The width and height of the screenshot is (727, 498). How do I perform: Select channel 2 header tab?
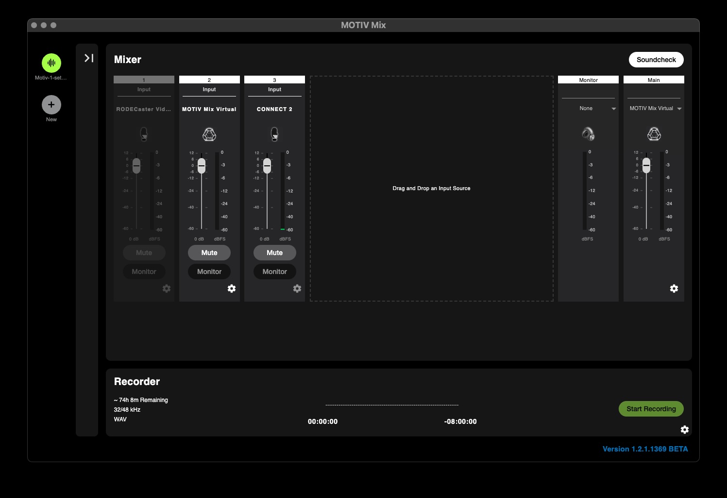(x=209, y=80)
